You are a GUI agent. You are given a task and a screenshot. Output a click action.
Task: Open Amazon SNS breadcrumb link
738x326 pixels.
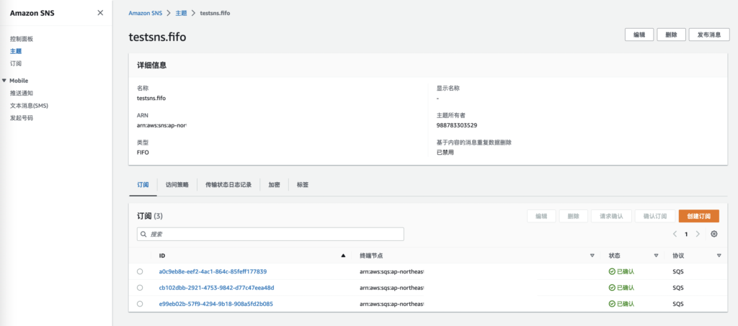point(145,13)
